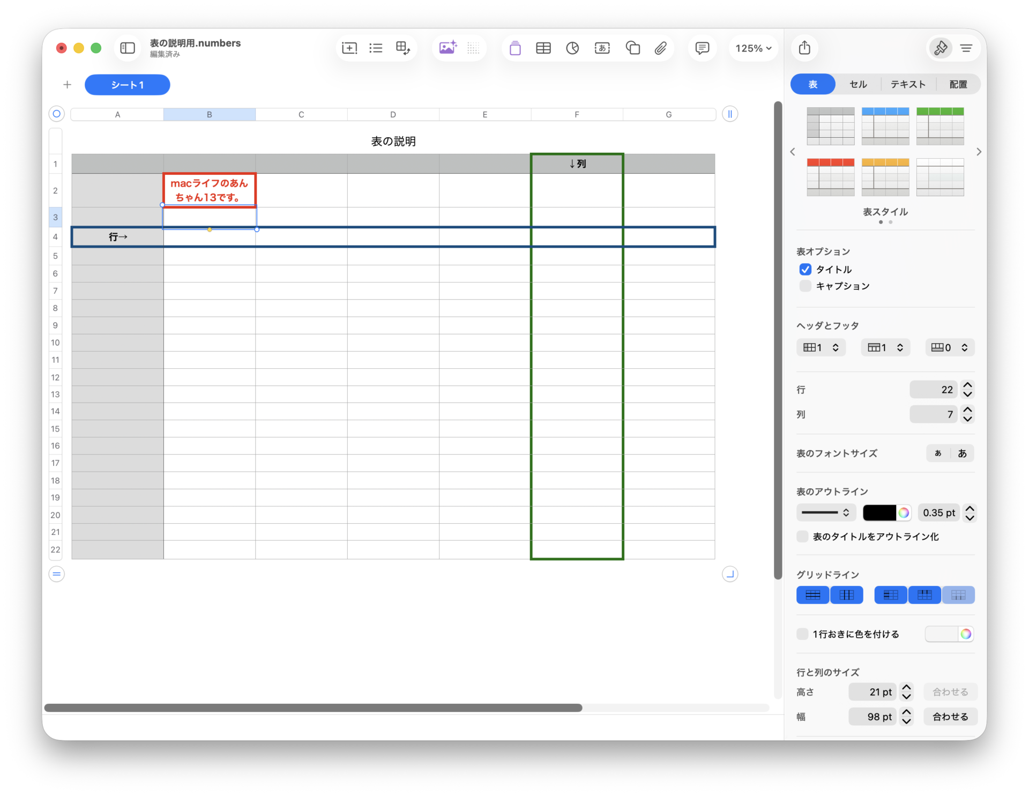Image resolution: width=1029 pixels, height=796 pixels.
Task: Click the 行 row count field
Action: (x=934, y=390)
